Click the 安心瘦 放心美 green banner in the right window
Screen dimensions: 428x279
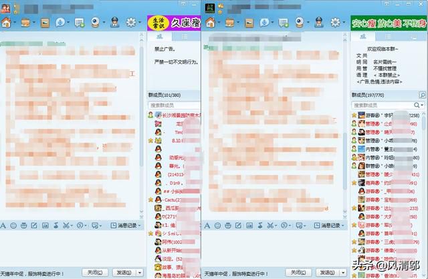(389, 23)
